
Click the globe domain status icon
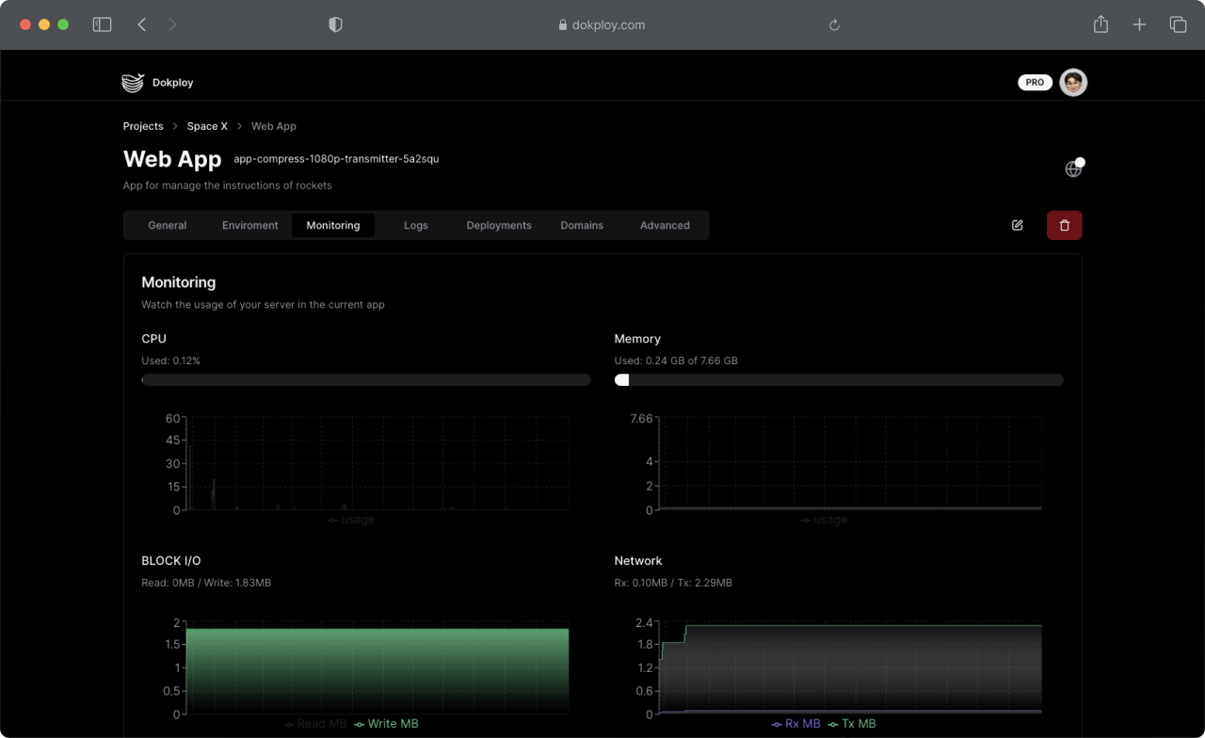click(1073, 168)
